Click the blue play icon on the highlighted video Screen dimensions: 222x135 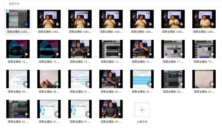[x=27, y=24]
